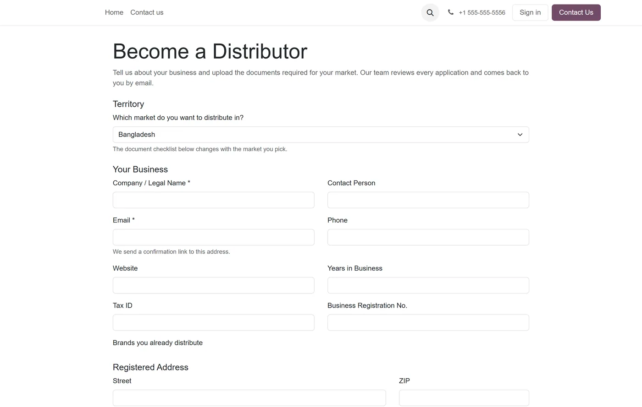Click the Become a Distributor heading
Viewport: 642px width, 407px height.
point(210,51)
